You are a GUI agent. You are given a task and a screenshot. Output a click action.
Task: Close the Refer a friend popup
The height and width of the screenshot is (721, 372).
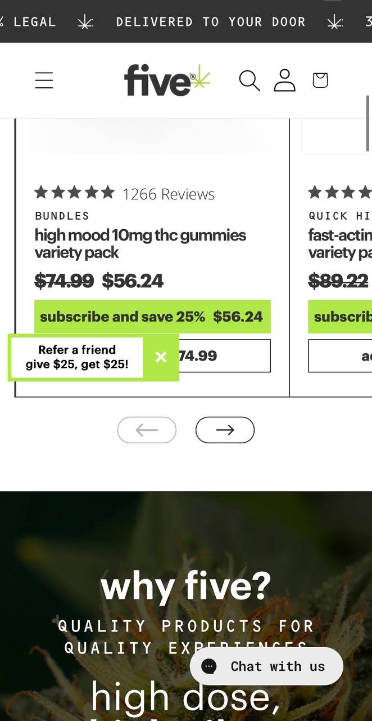[x=161, y=357]
